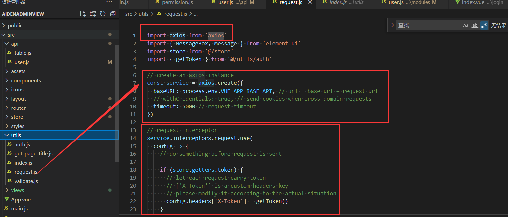Click 'service.interceptors.request.use(' on line 14

click(200, 138)
